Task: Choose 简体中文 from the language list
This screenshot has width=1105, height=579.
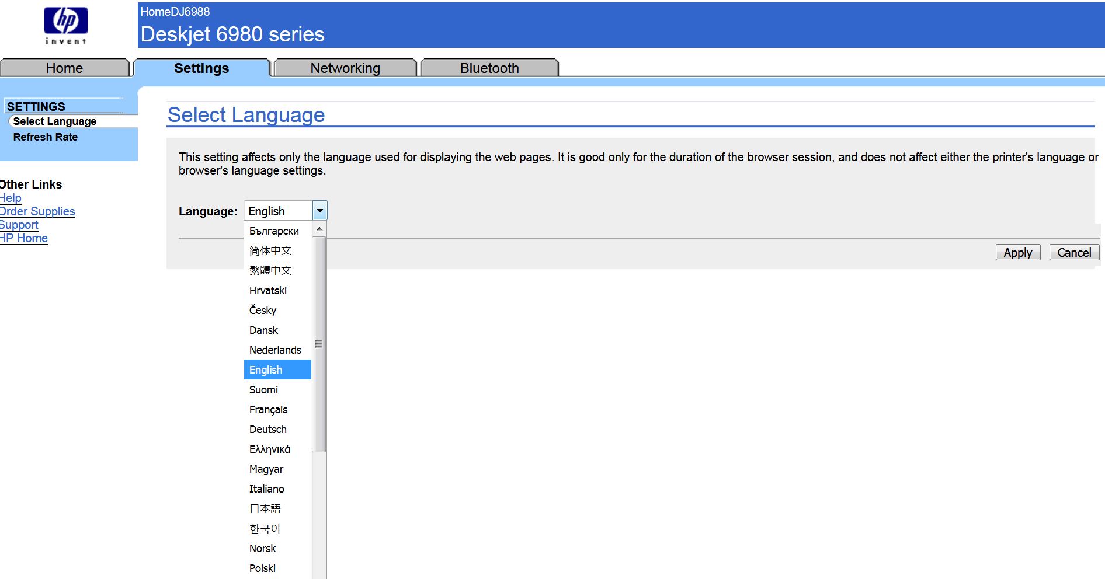Action: click(277, 251)
